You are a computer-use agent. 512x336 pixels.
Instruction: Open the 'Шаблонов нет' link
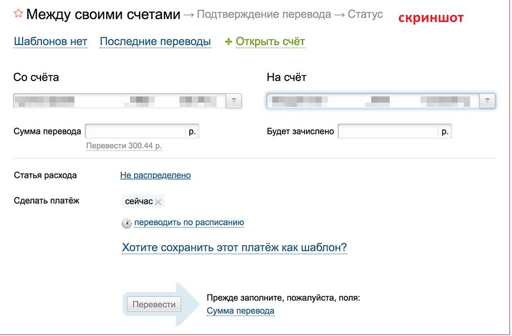(51, 42)
